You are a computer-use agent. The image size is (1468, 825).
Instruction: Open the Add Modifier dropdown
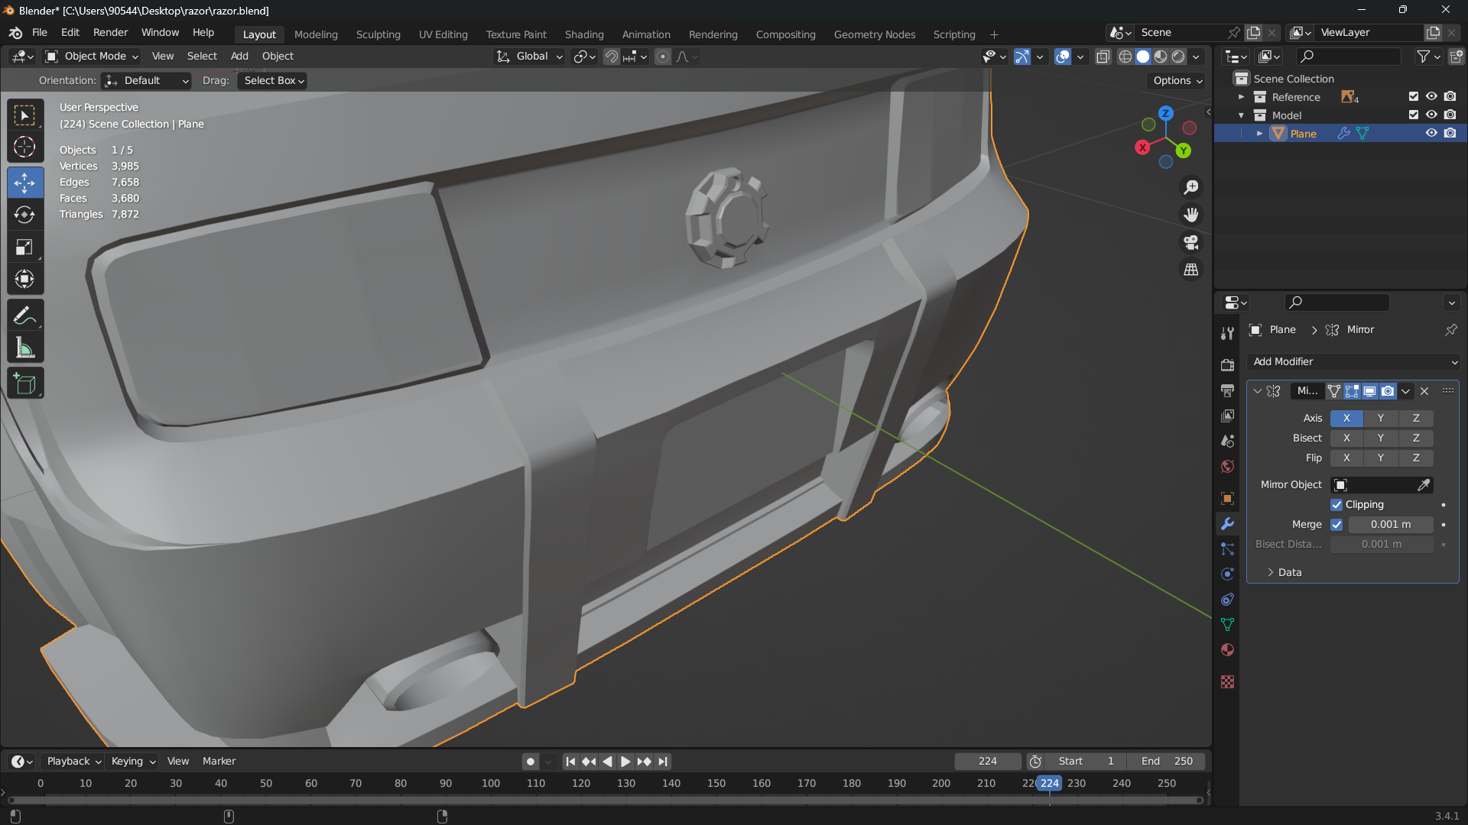[1353, 362]
